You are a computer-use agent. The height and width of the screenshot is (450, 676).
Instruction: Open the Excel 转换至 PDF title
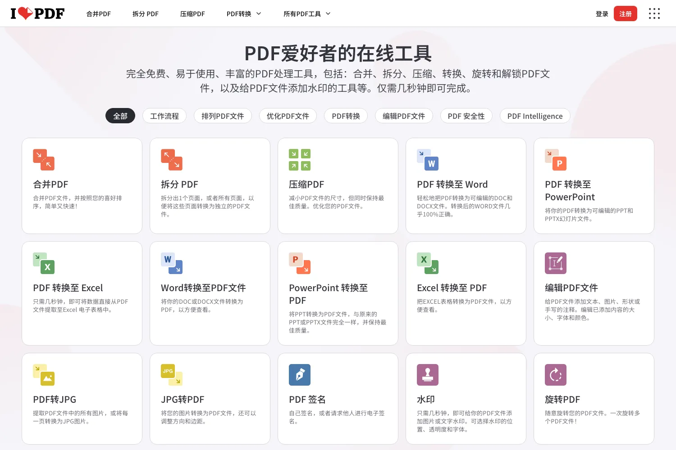click(452, 288)
